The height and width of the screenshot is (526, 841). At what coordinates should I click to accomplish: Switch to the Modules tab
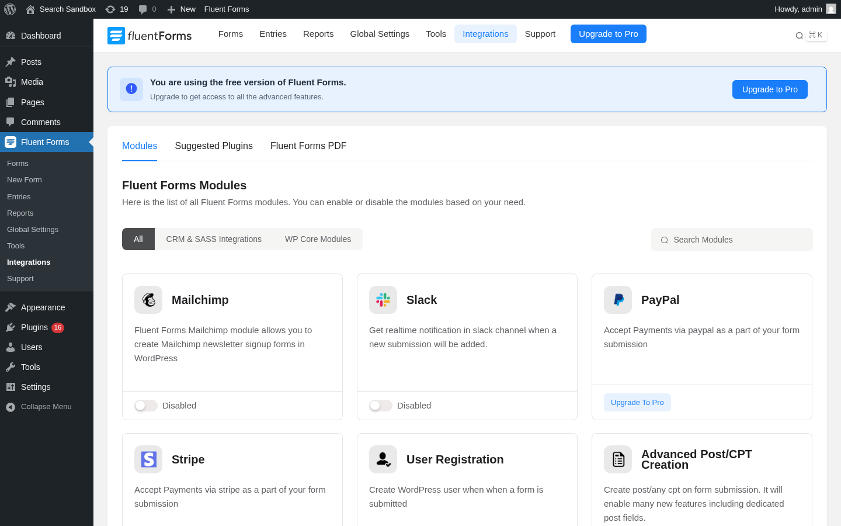tap(140, 146)
